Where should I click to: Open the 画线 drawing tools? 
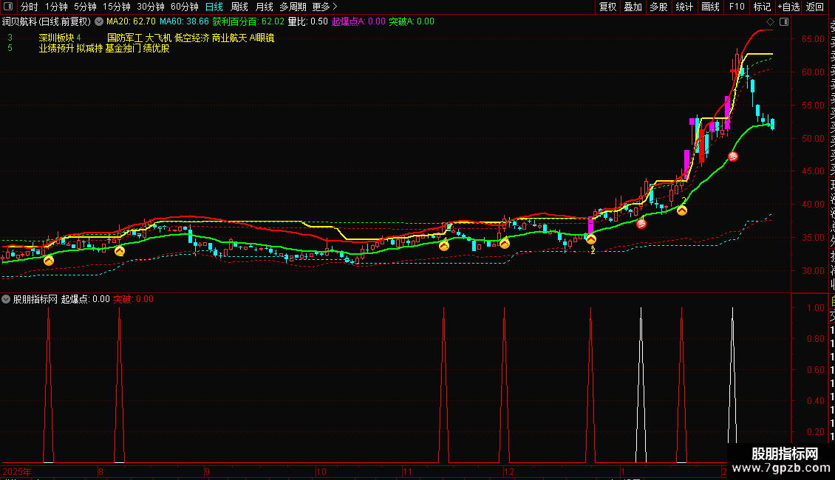click(710, 7)
